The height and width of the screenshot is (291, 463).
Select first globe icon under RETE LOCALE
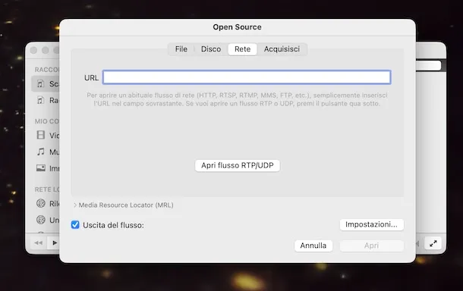(x=41, y=203)
